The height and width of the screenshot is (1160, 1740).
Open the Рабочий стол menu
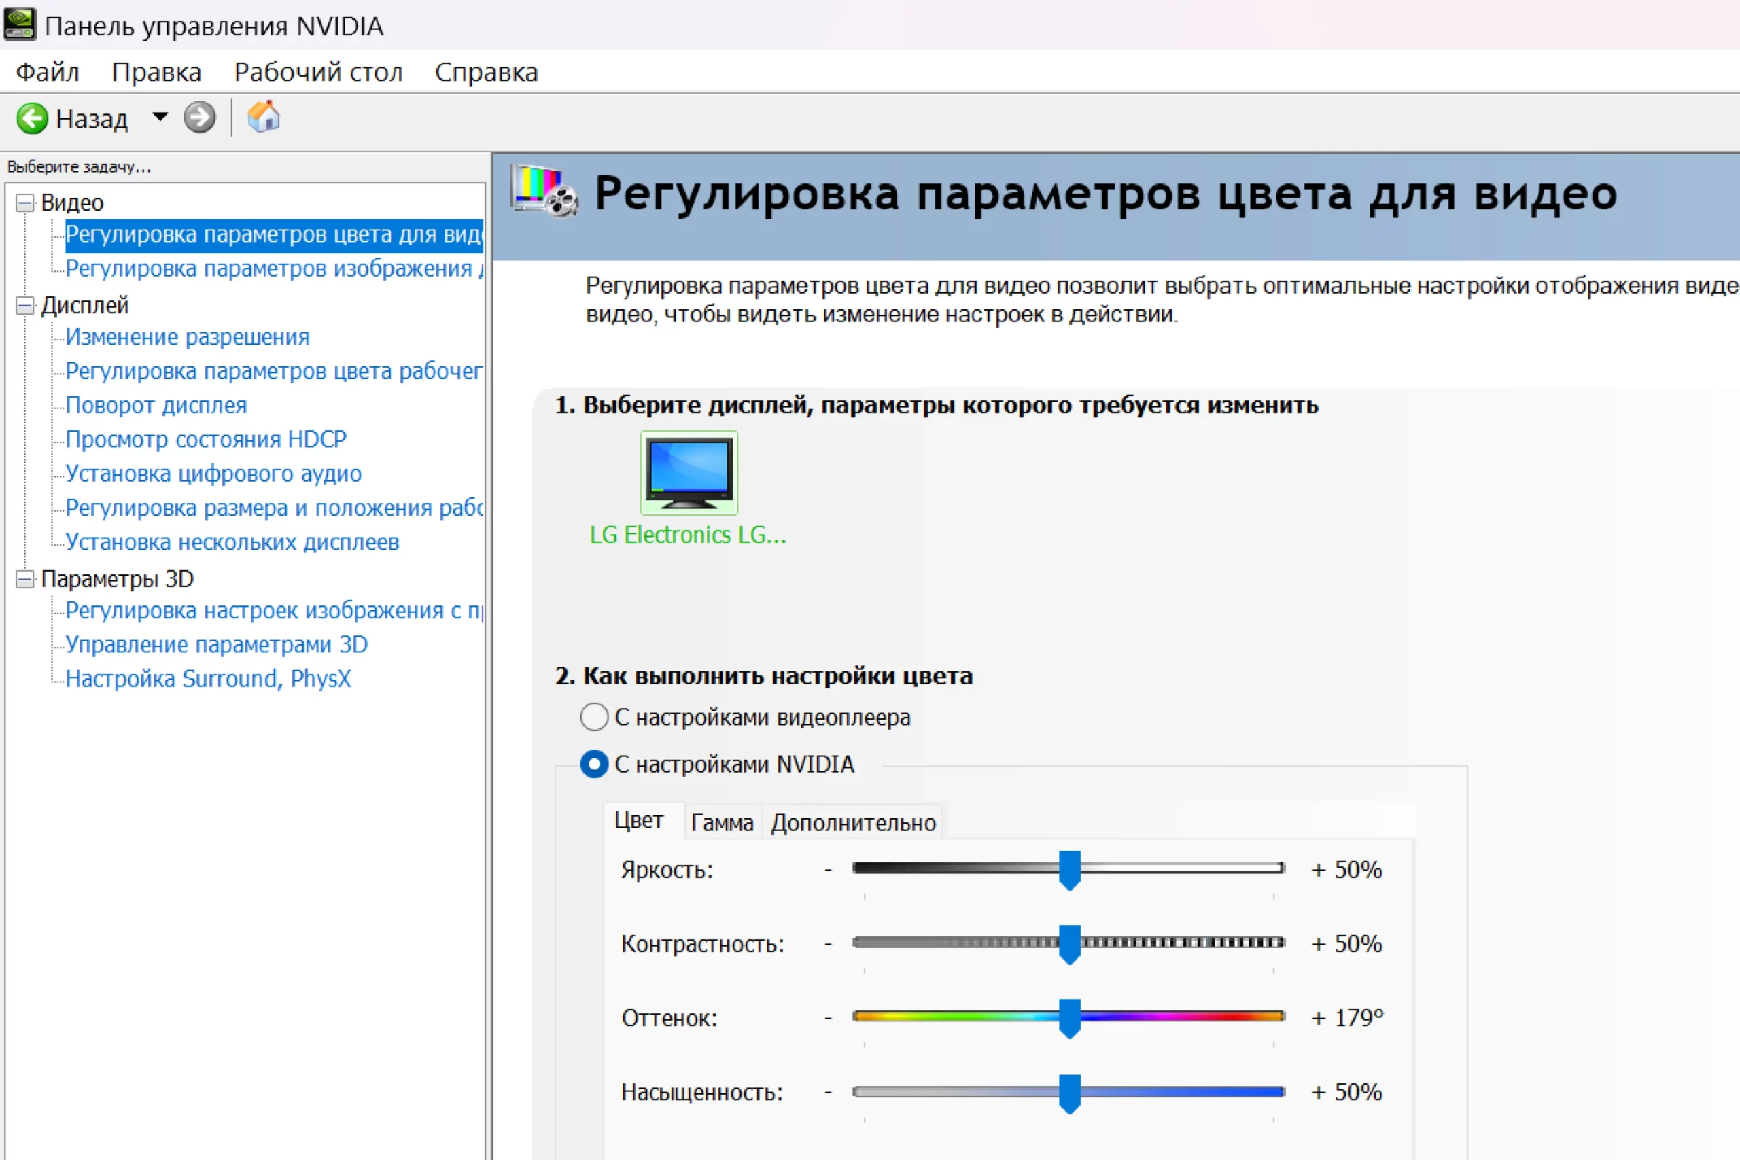coord(318,73)
